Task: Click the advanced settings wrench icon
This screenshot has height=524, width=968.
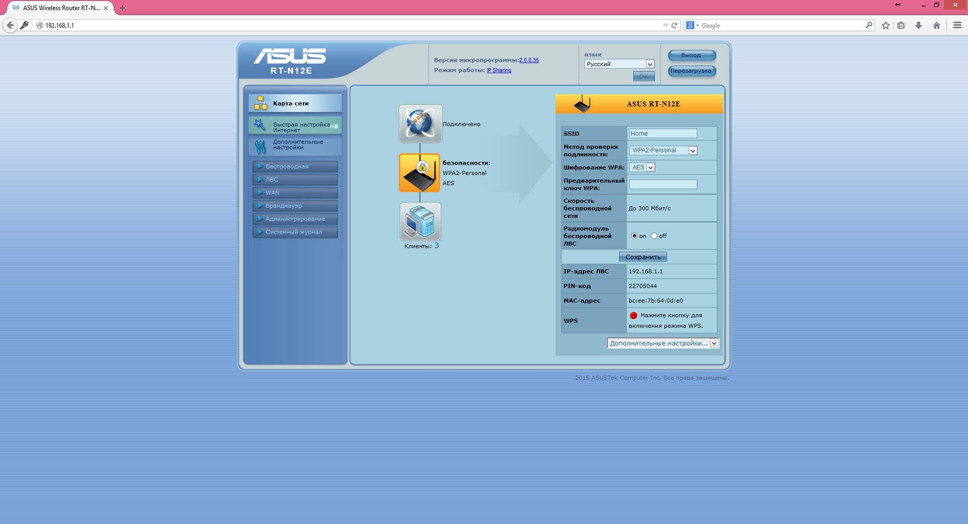Action: point(260,146)
